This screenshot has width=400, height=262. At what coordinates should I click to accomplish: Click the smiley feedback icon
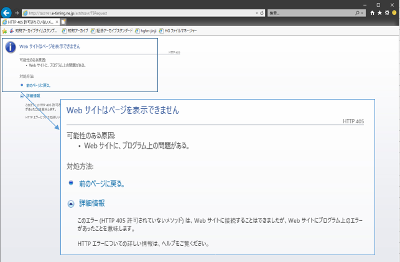click(394, 12)
